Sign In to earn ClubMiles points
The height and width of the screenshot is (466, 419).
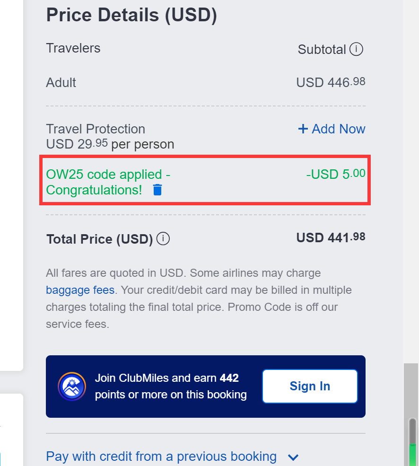point(309,386)
